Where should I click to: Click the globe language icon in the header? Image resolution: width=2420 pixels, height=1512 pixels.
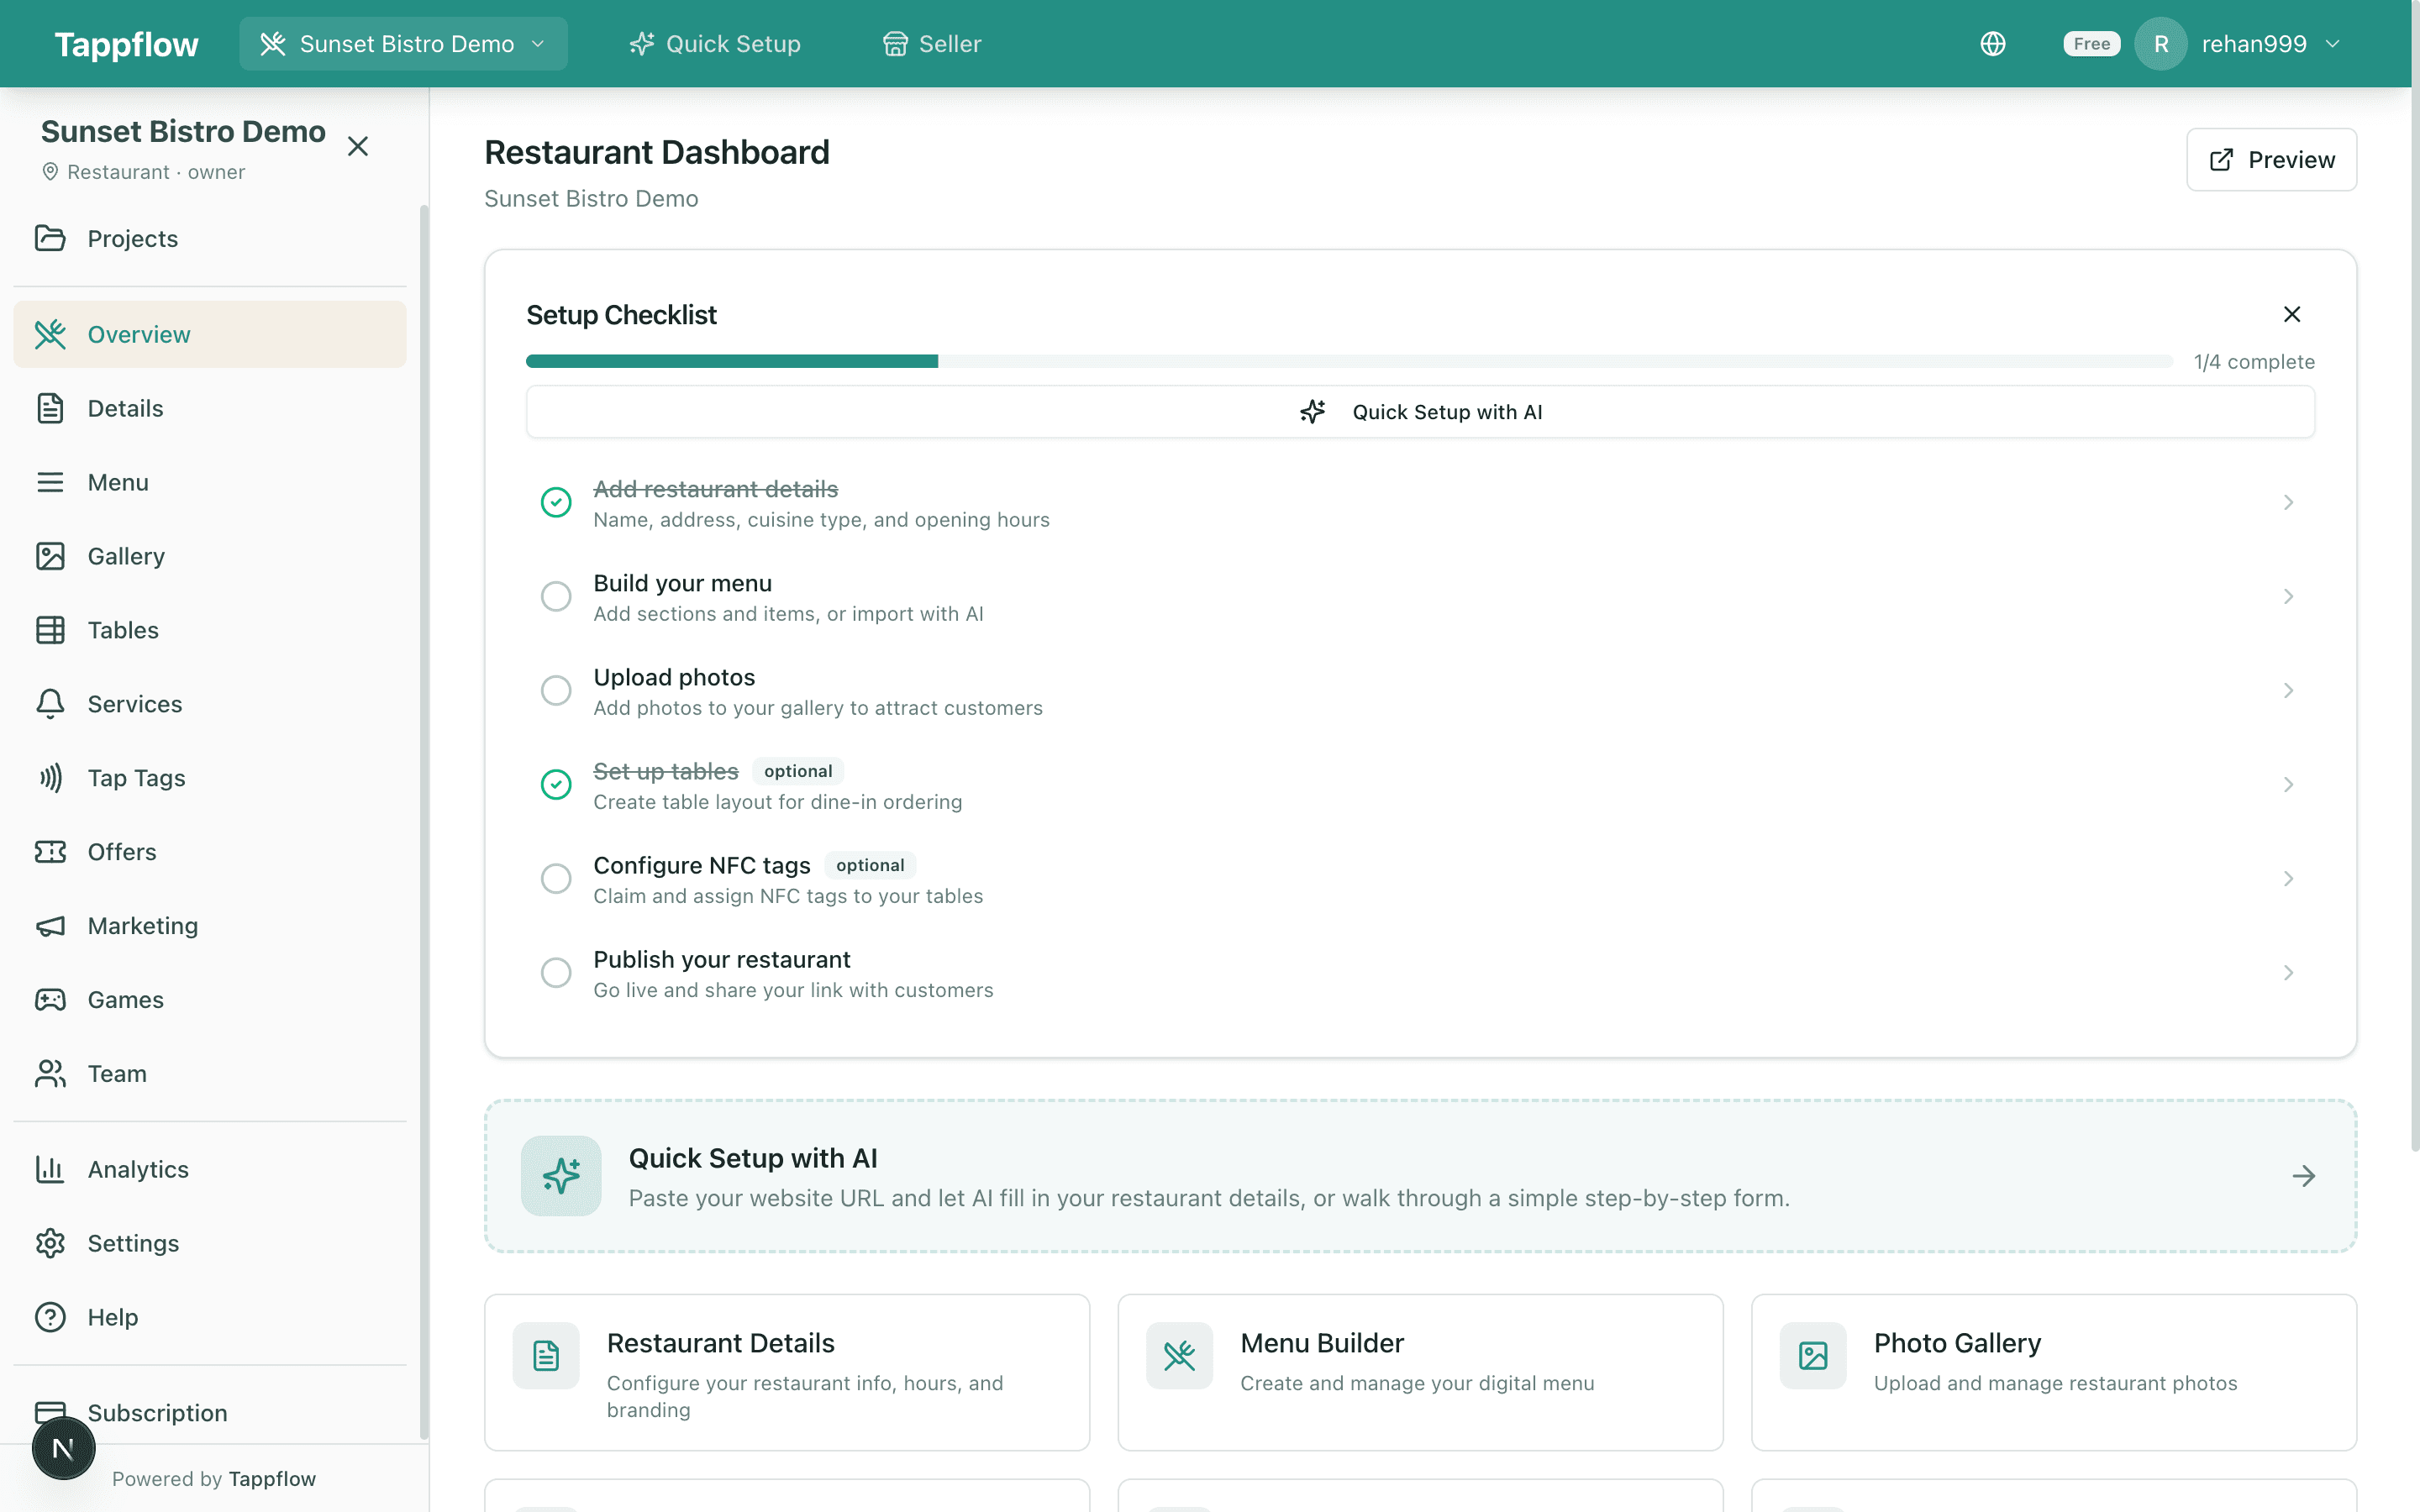tap(1992, 43)
